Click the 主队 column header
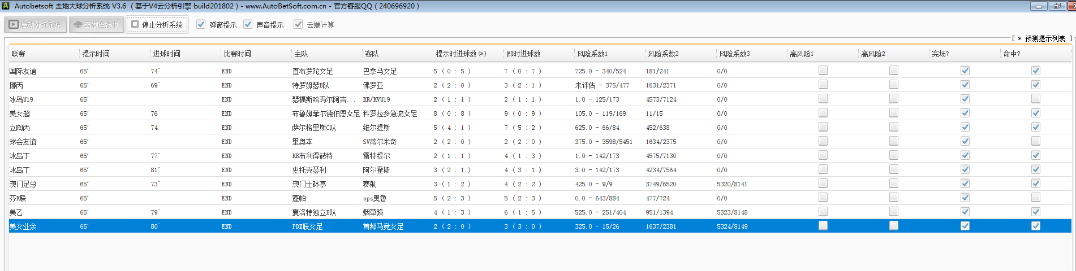The image size is (1076, 271). (301, 54)
